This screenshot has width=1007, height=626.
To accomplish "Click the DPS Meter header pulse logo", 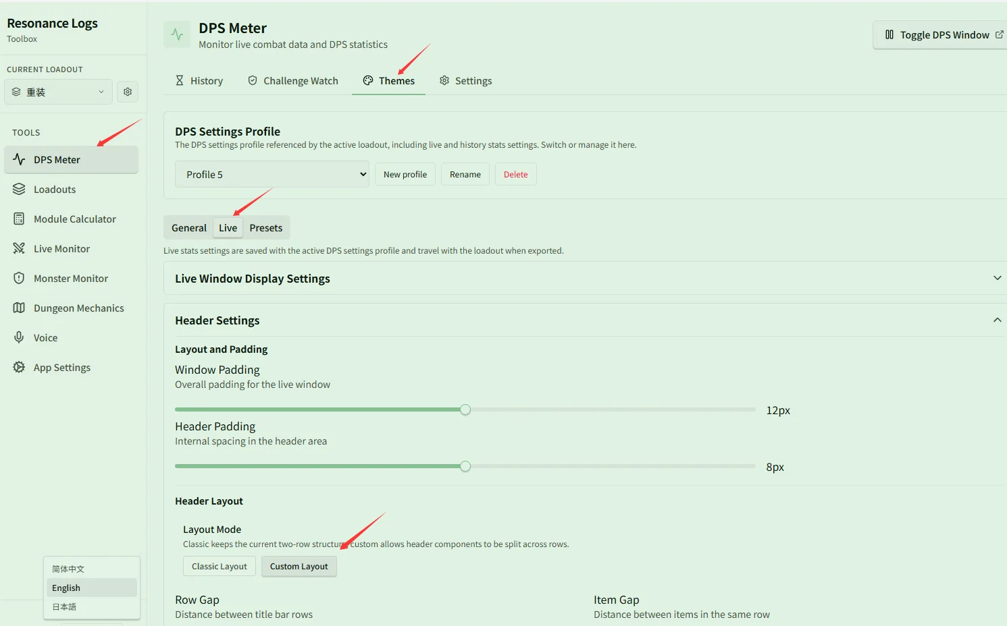I will coord(177,34).
